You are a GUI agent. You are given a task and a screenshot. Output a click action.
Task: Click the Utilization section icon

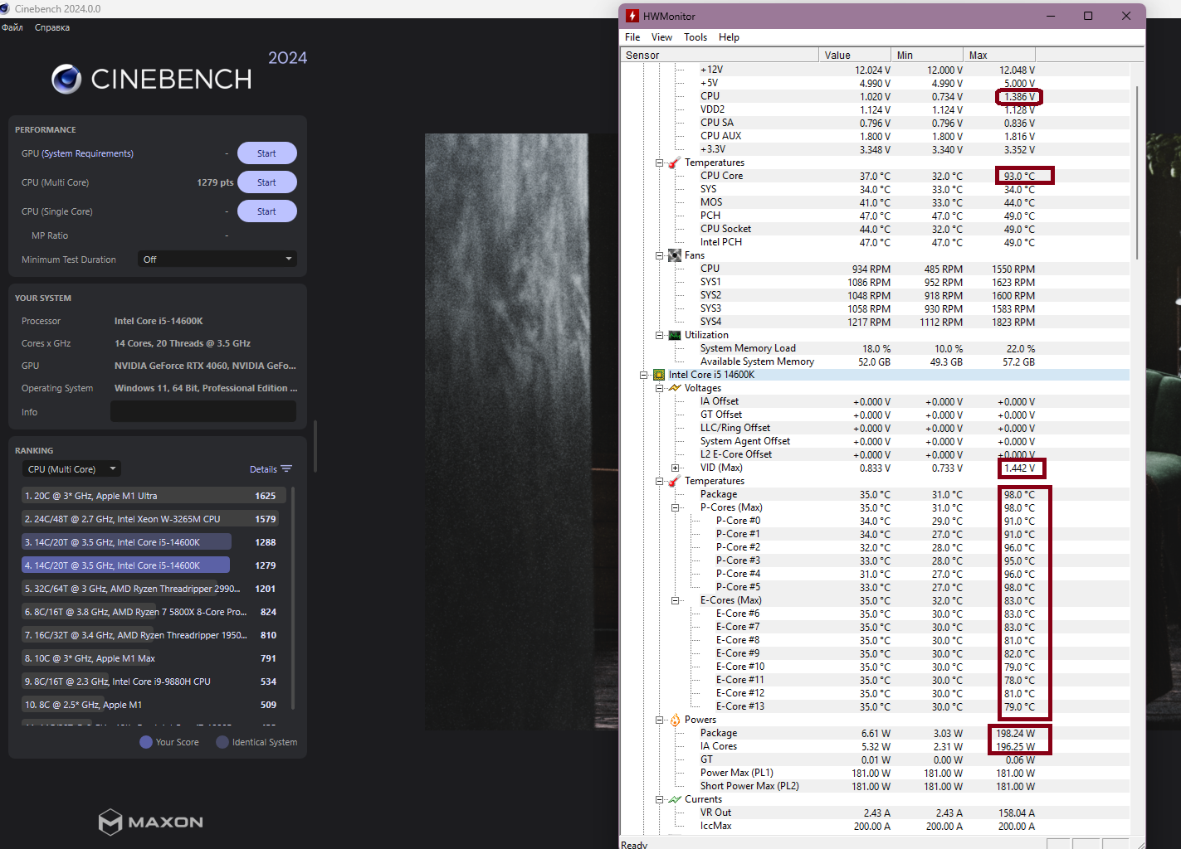tap(675, 335)
